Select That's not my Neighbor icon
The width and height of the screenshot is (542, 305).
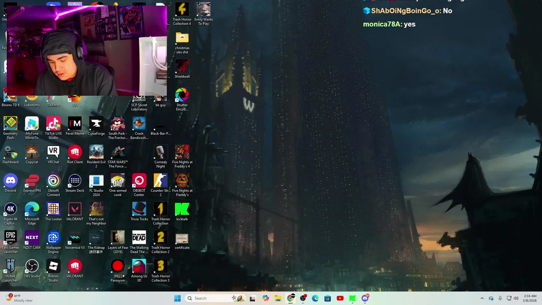coord(96,213)
